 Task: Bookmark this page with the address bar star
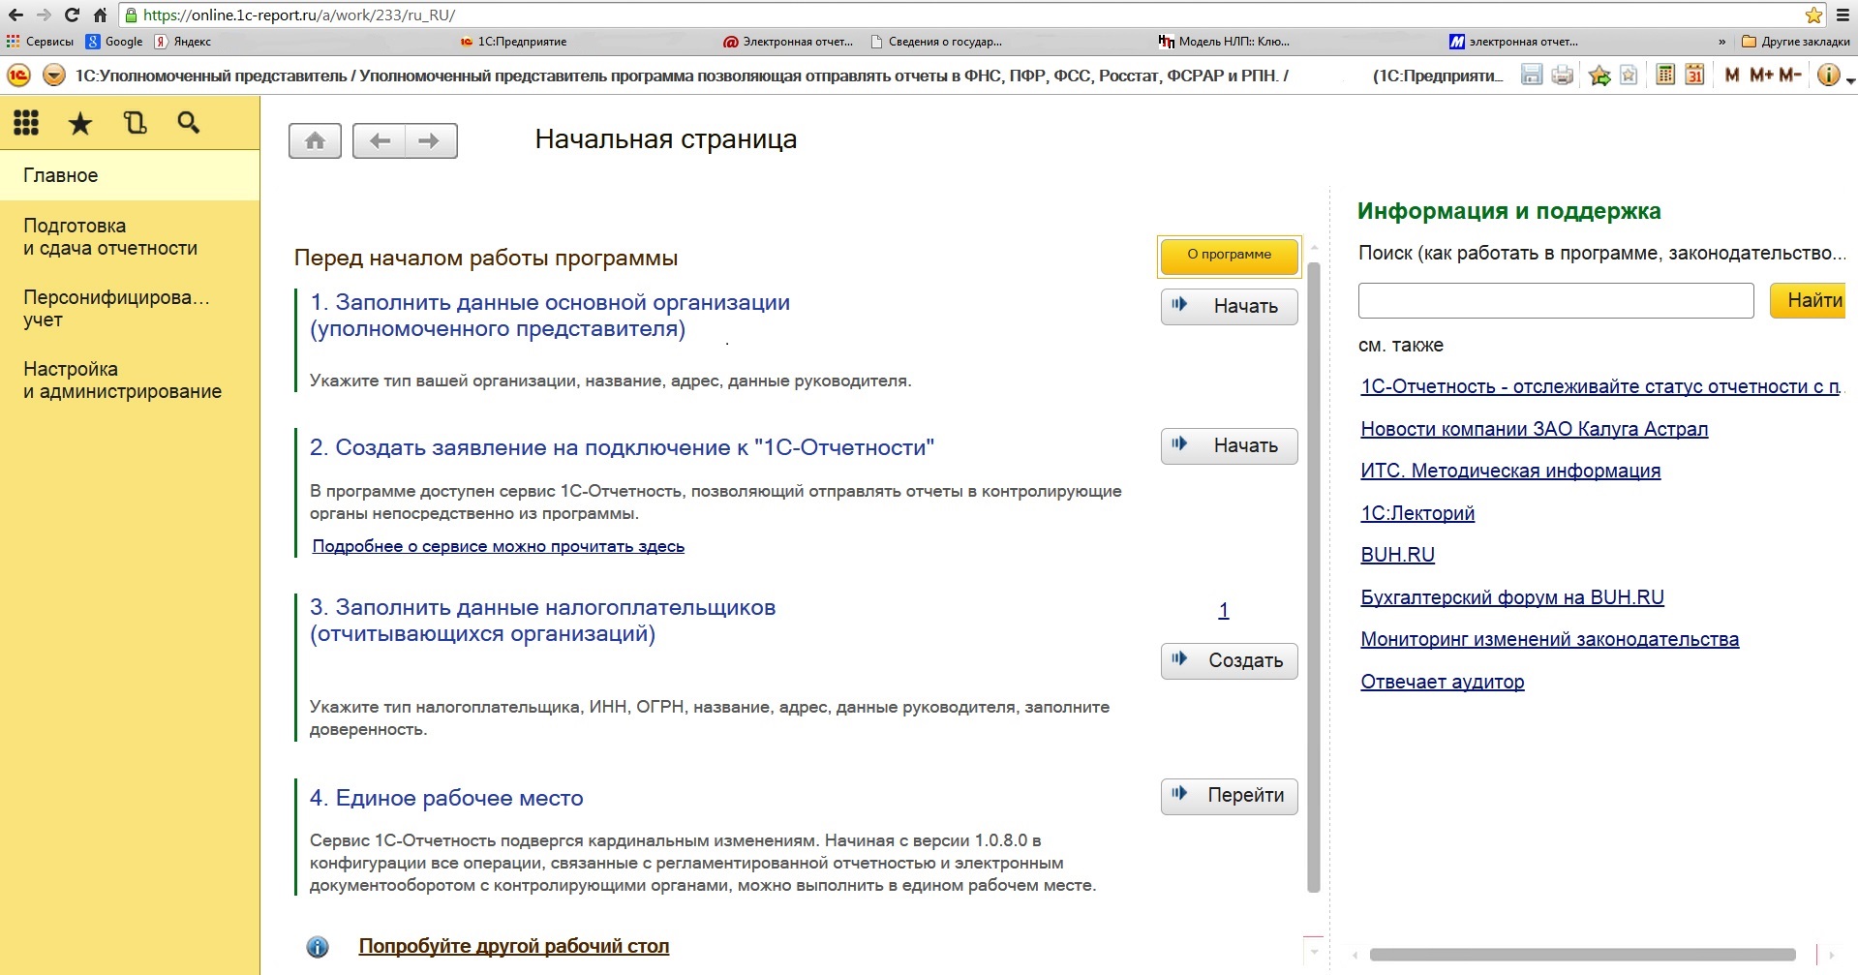[x=1813, y=15]
